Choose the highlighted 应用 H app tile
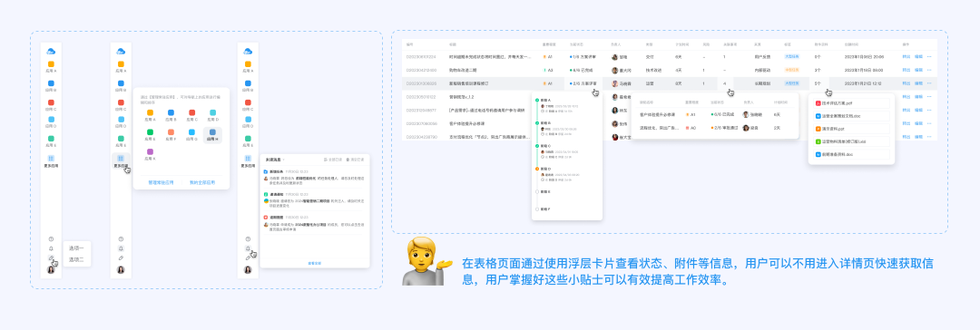This screenshot has width=980, height=330. point(212,135)
